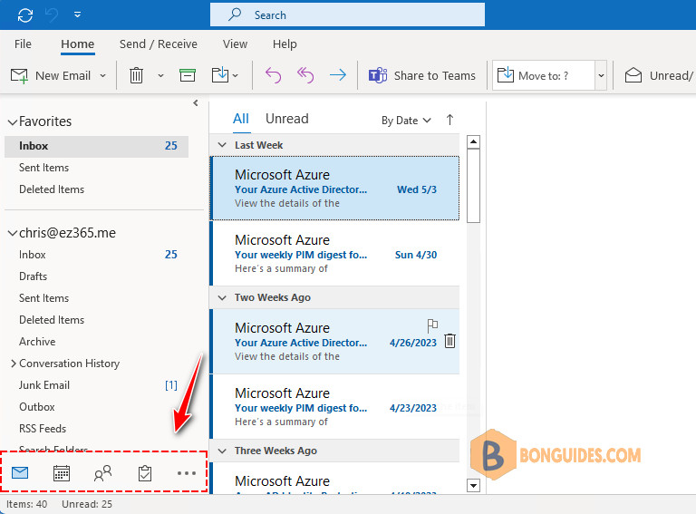Image resolution: width=696 pixels, height=514 pixels.
Task: Collapse the Last Week group
Action: [x=222, y=145]
